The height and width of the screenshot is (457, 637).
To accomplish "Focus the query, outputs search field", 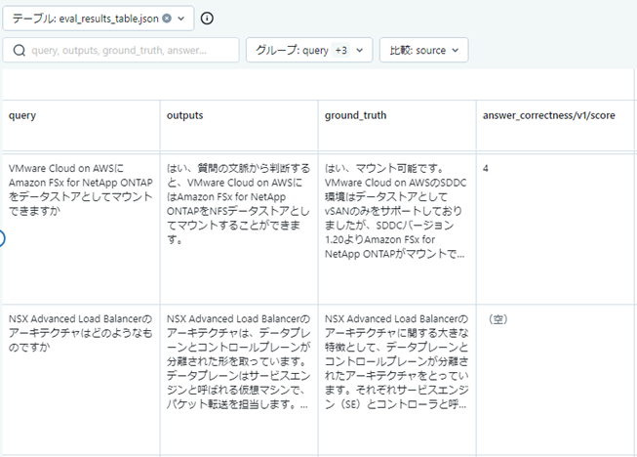I will click(x=121, y=50).
